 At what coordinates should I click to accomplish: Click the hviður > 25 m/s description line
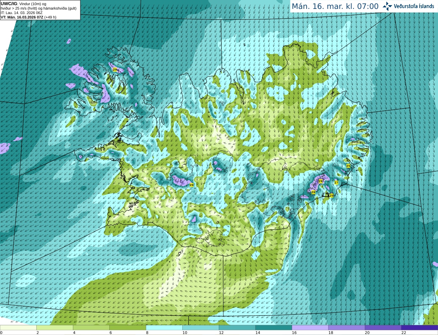point(38,8)
